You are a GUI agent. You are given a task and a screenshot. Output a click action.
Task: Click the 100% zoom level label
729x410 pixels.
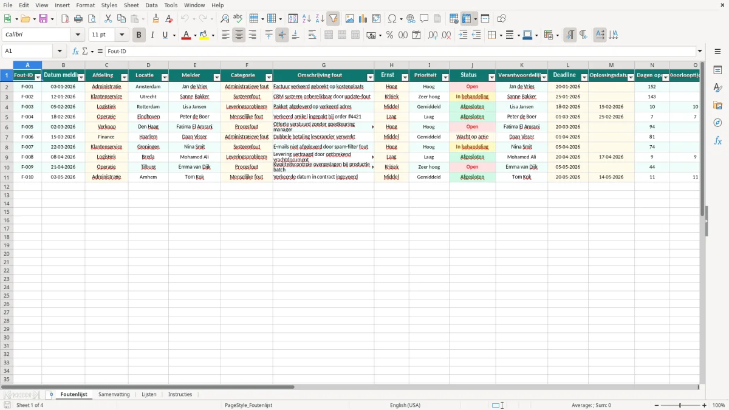point(718,405)
